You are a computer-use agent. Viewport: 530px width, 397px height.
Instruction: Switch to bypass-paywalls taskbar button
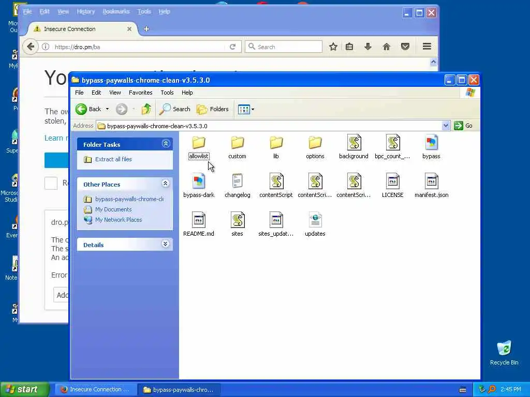pos(180,390)
